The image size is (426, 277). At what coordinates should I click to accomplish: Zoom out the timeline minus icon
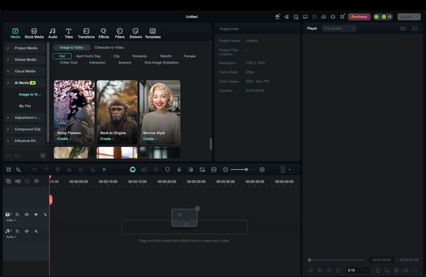coord(225,170)
